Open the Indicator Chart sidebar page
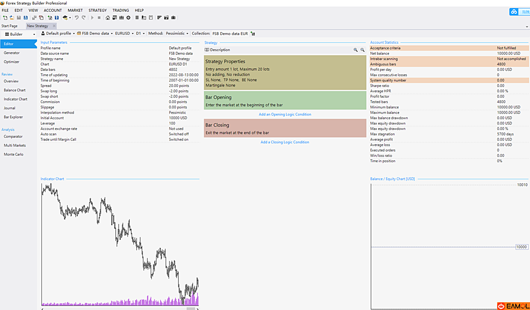530x310 pixels. pyautogui.click(x=16, y=99)
